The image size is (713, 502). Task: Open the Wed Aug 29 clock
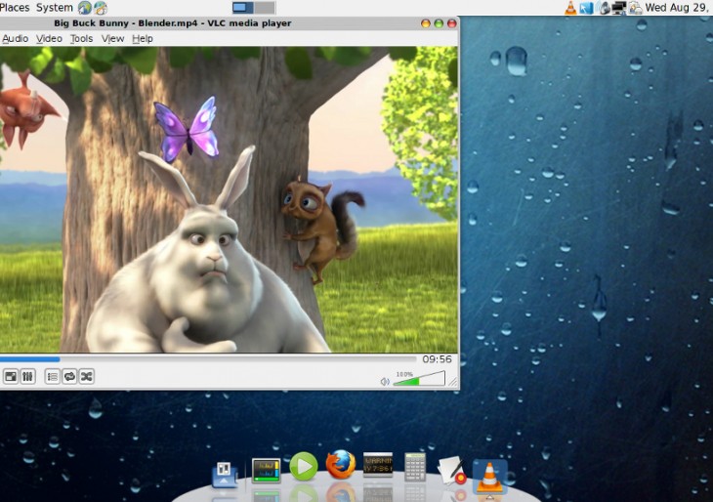[x=679, y=7]
